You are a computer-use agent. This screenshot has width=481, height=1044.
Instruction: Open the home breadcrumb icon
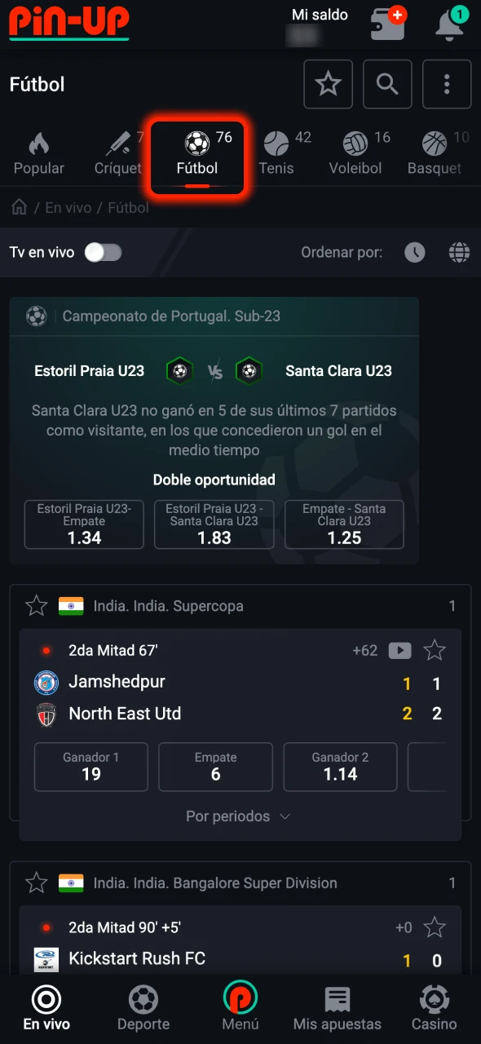tap(18, 207)
